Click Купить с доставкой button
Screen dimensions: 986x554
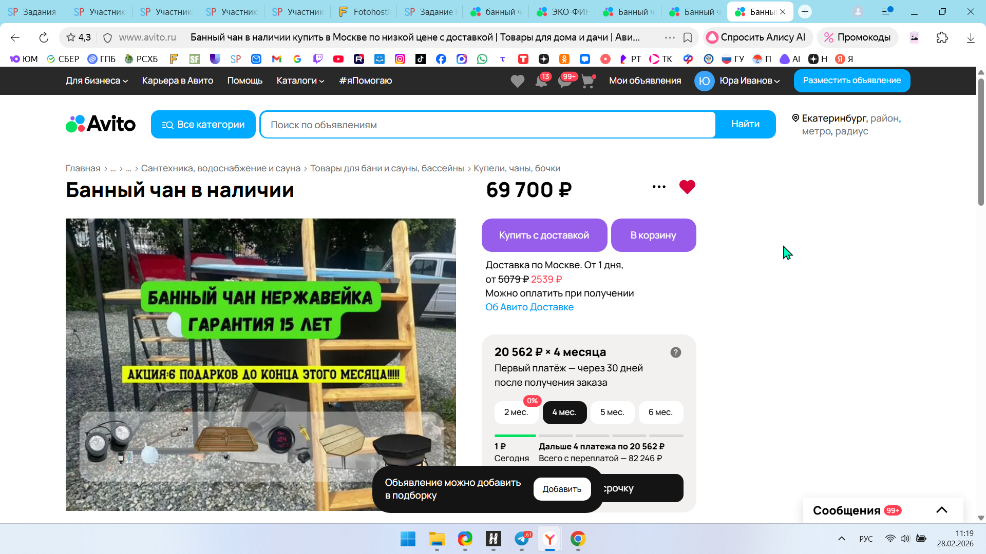tap(544, 235)
